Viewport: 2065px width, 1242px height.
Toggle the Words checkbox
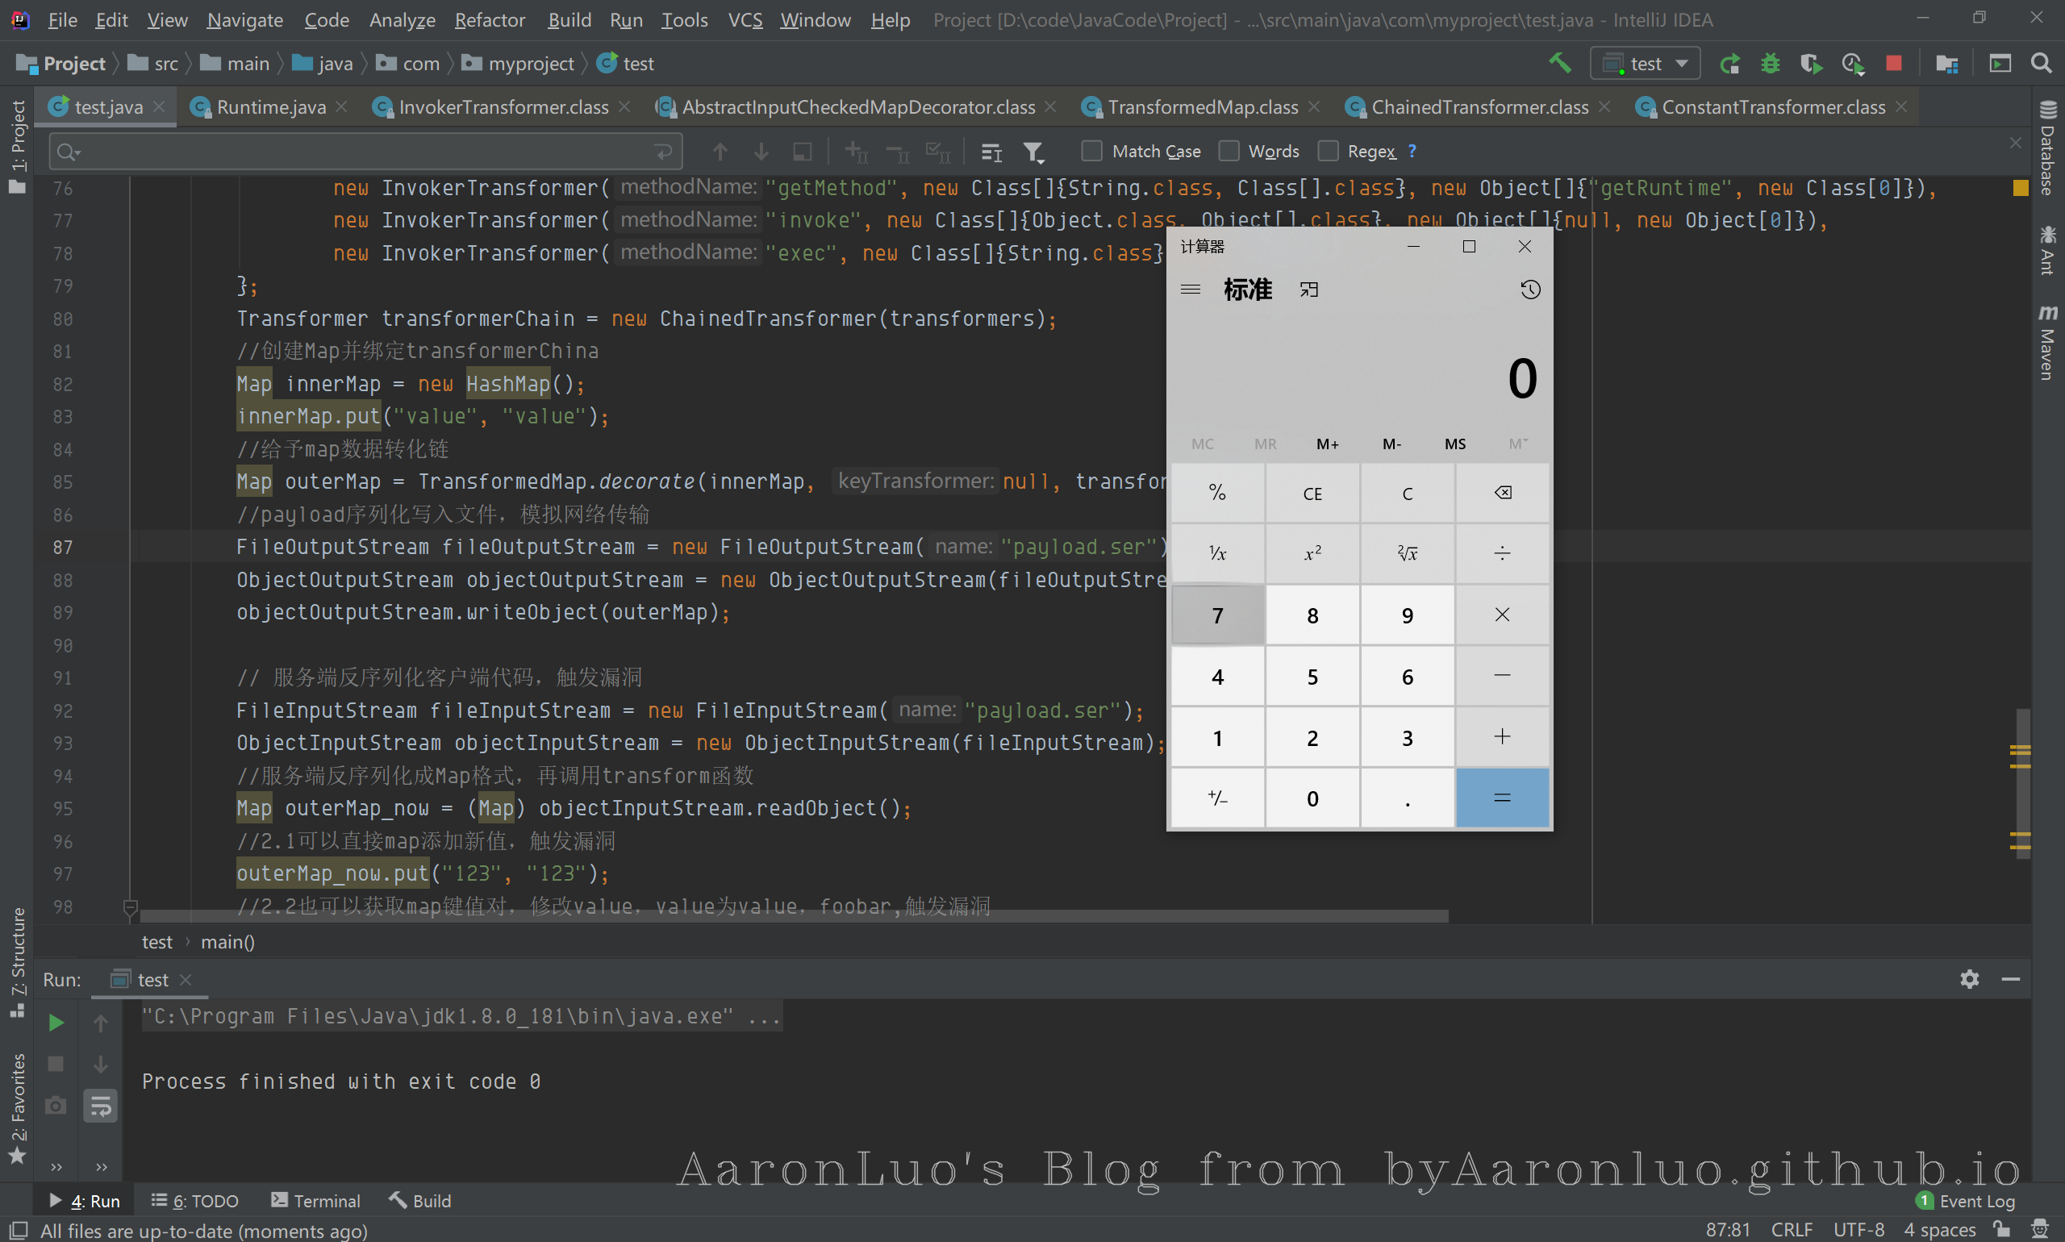tap(1228, 151)
